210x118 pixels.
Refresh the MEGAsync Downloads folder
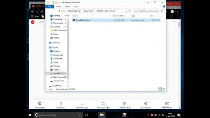pos(130,11)
